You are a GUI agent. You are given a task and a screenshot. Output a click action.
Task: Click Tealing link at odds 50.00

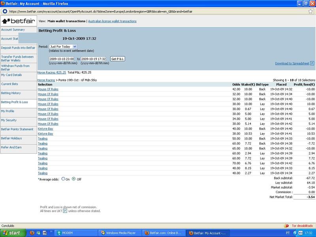[x=43, y=139]
